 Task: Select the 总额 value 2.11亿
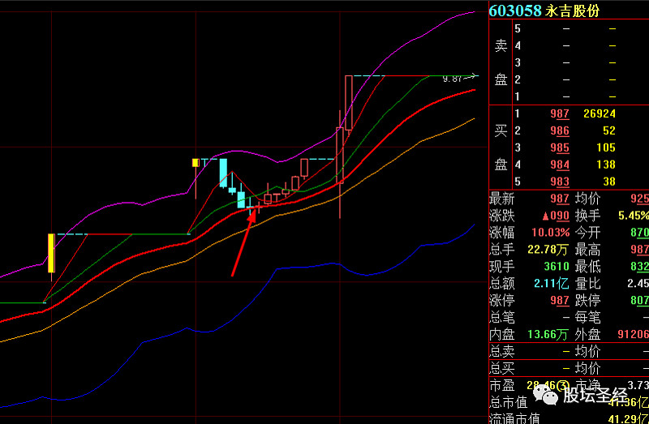click(552, 284)
